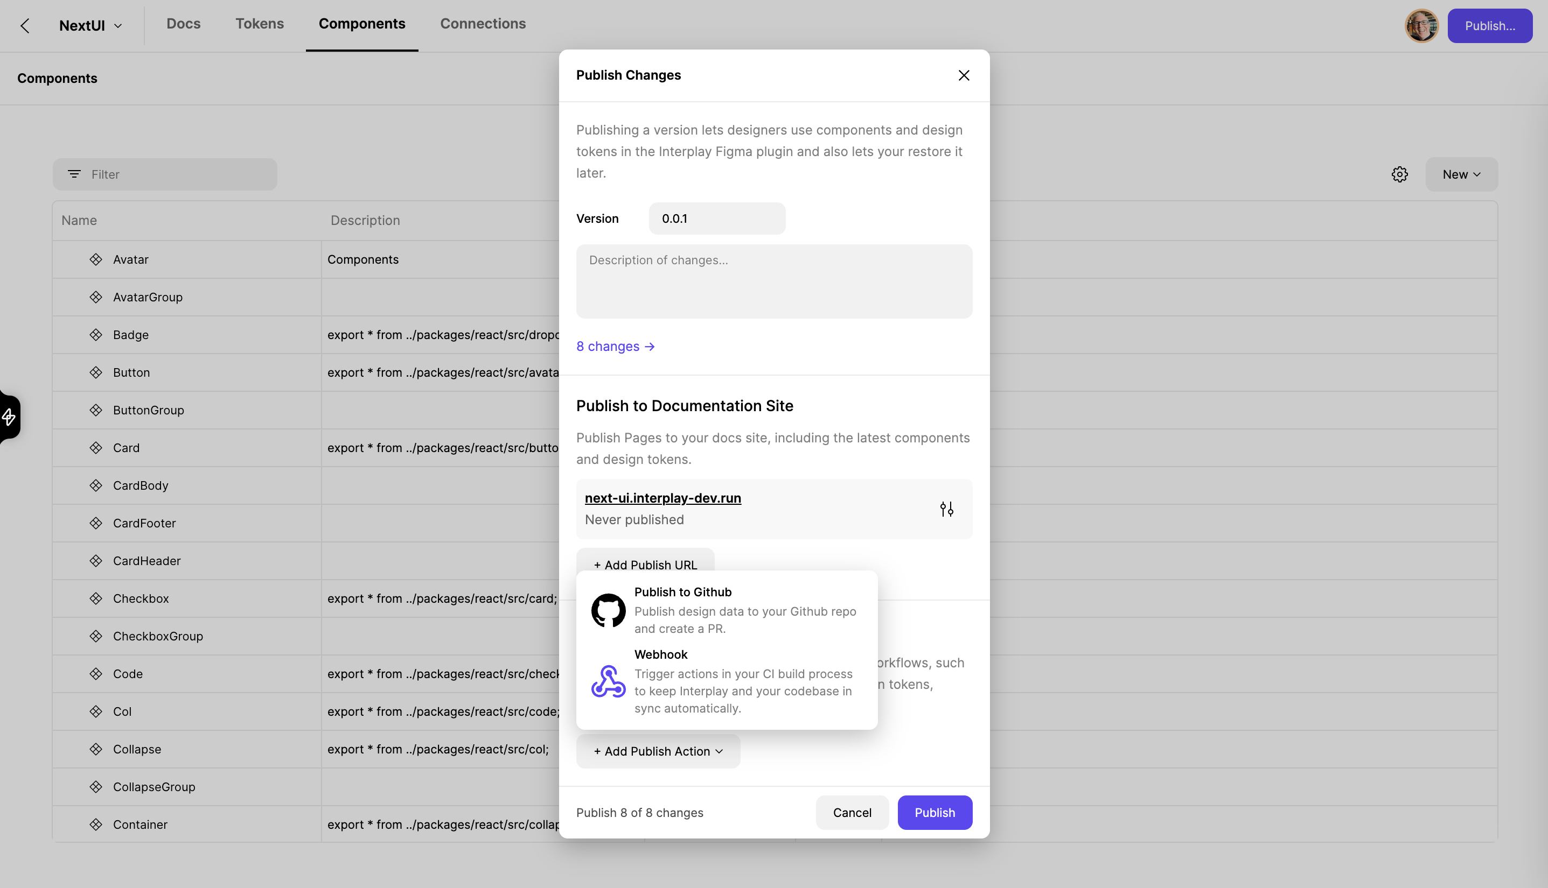Open next-ui.interplay-dev.run link

tap(663, 498)
